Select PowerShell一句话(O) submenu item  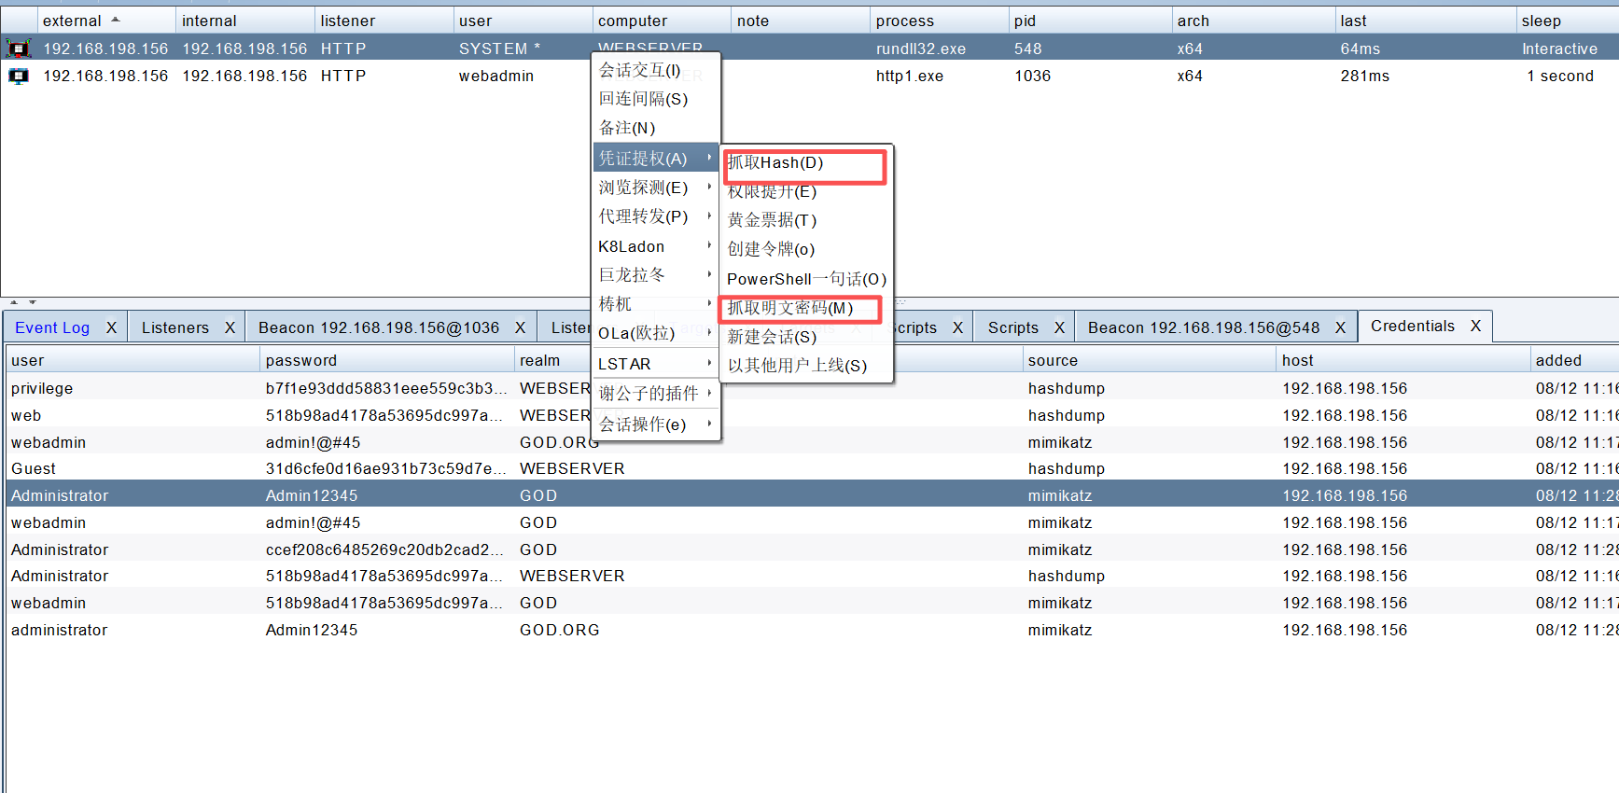pos(807,279)
